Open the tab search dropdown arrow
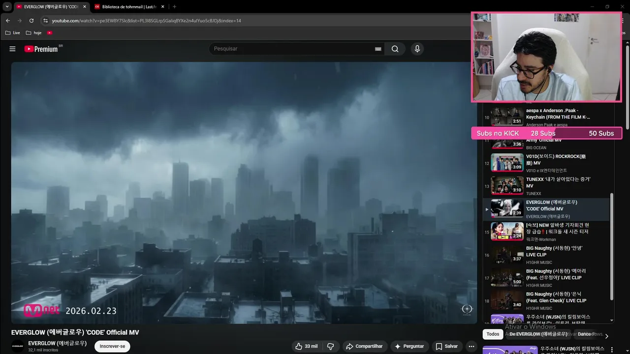The height and width of the screenshot is (354, 630). (x=7, y=7)
